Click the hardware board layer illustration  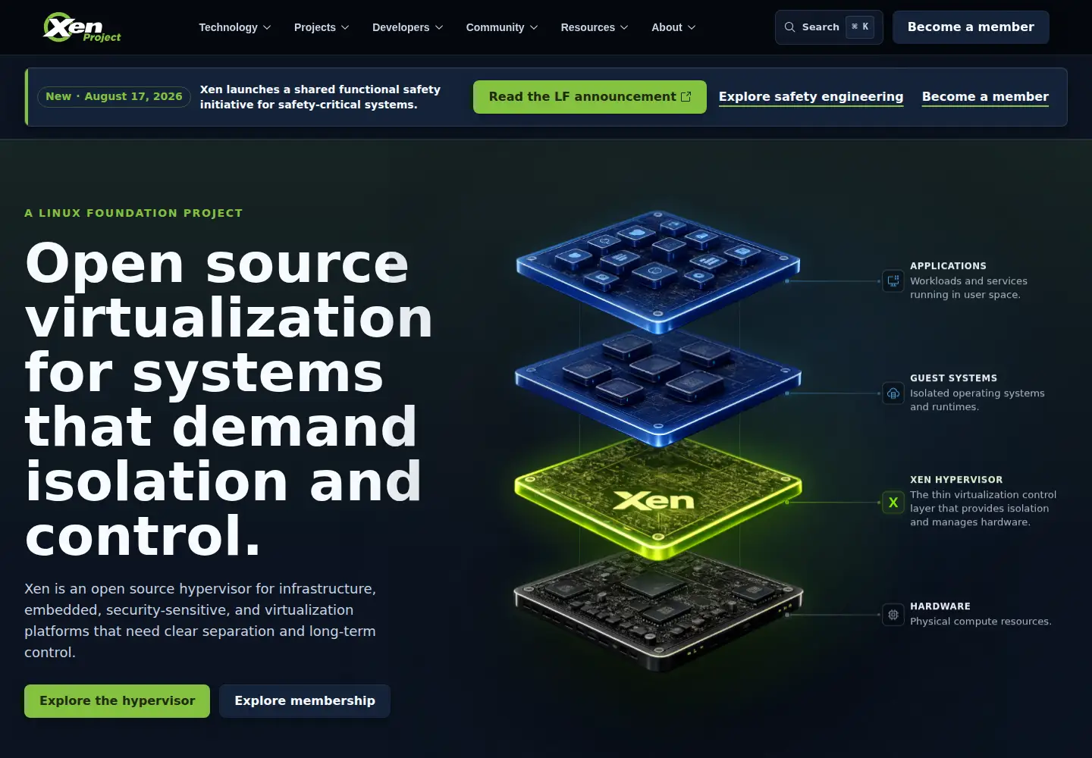(658, 610)
